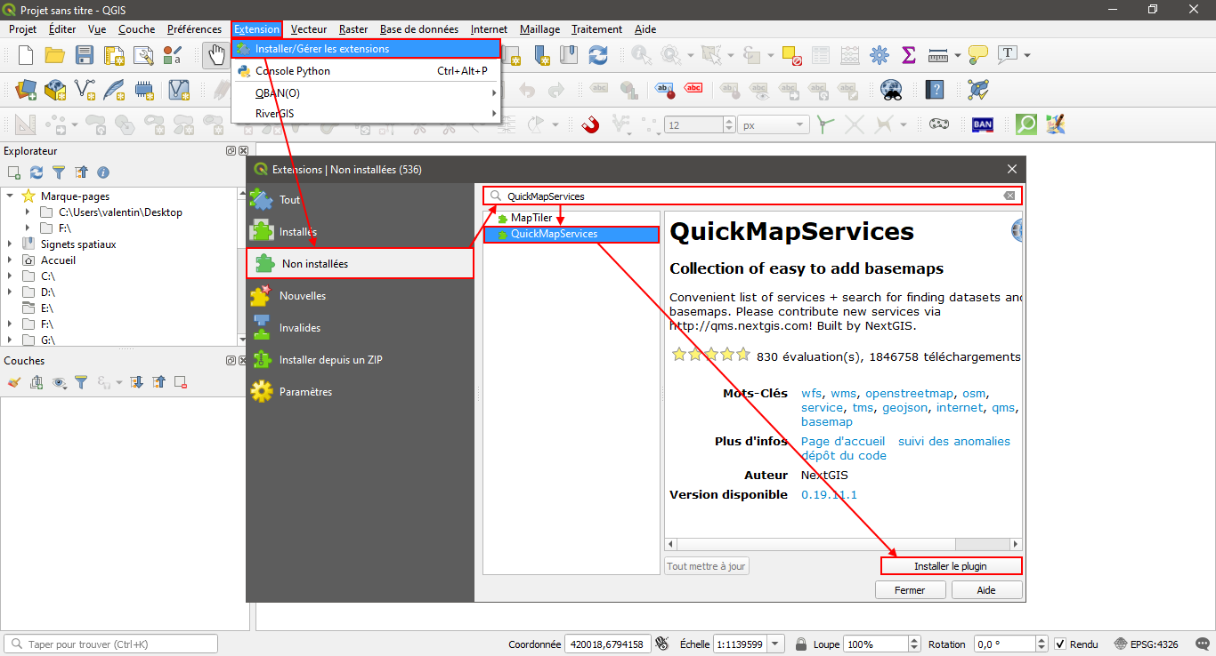Remove layer icon in Couches panel
This screenshot has height=656, width=1216.
pyautogui.click(x=181, y=382)
